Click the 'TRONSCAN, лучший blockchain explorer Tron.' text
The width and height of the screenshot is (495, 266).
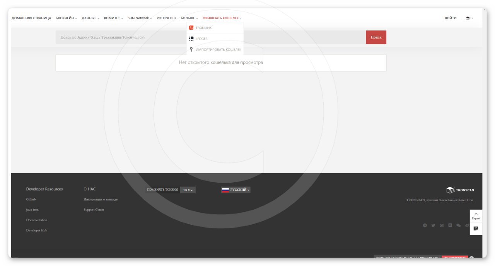(x=440, y=200)
